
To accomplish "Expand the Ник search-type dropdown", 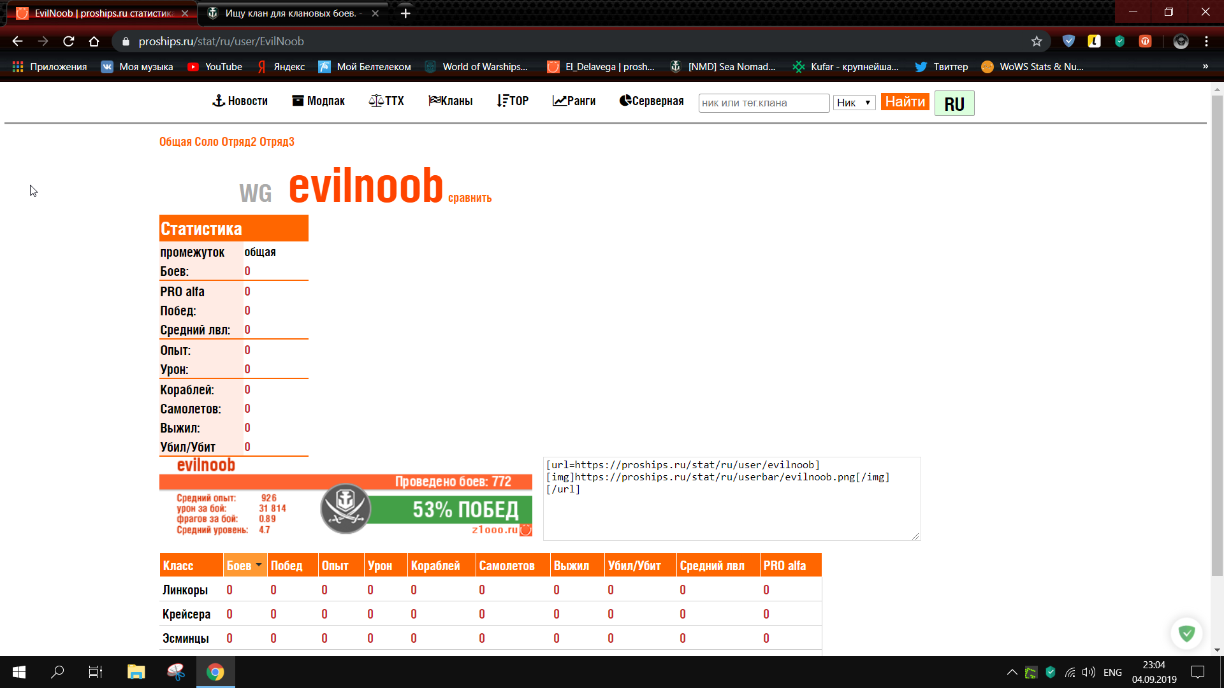I will coord(854,103).
